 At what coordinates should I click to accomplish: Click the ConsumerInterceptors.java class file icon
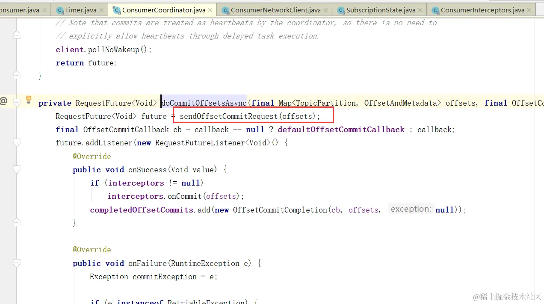click(435, 10)
